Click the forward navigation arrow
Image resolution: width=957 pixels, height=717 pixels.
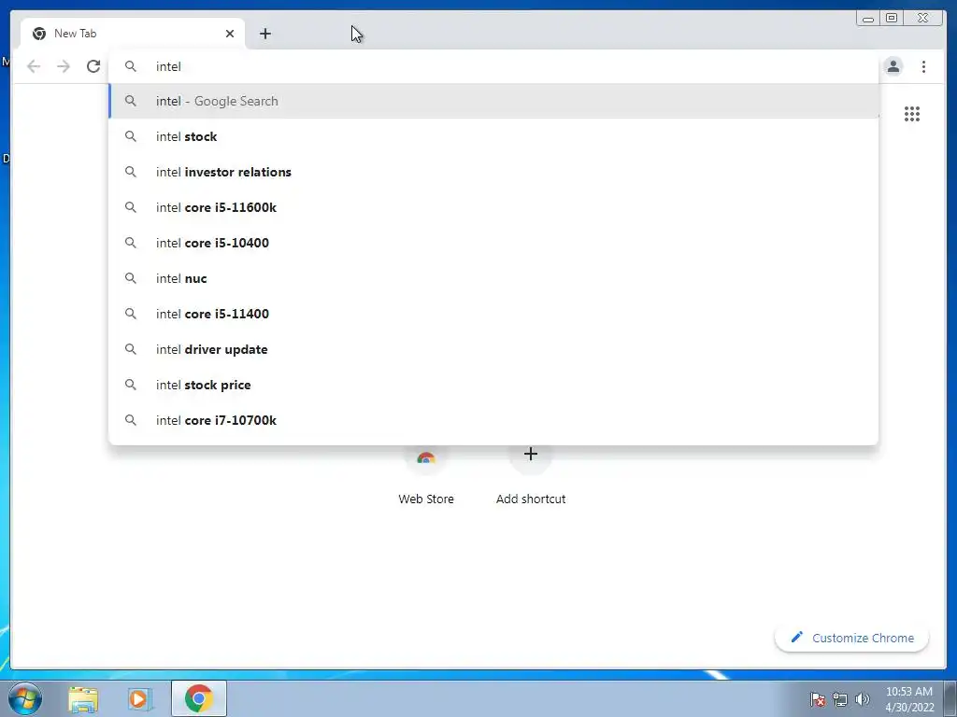[64, 66]
